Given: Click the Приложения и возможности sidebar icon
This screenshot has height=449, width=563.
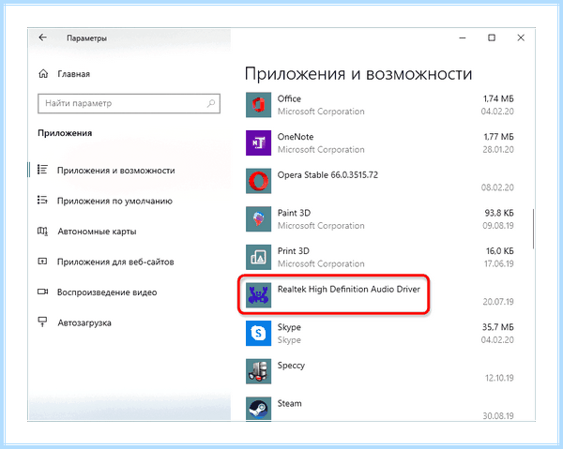Looking at the screenshot, I should tap(42, 170).
